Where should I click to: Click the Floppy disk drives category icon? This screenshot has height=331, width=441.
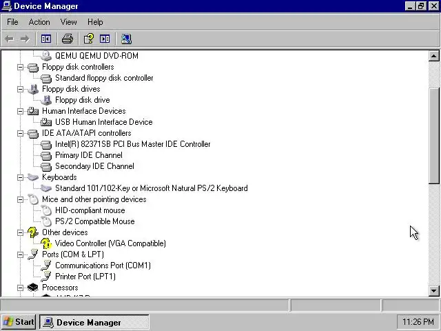33,89
